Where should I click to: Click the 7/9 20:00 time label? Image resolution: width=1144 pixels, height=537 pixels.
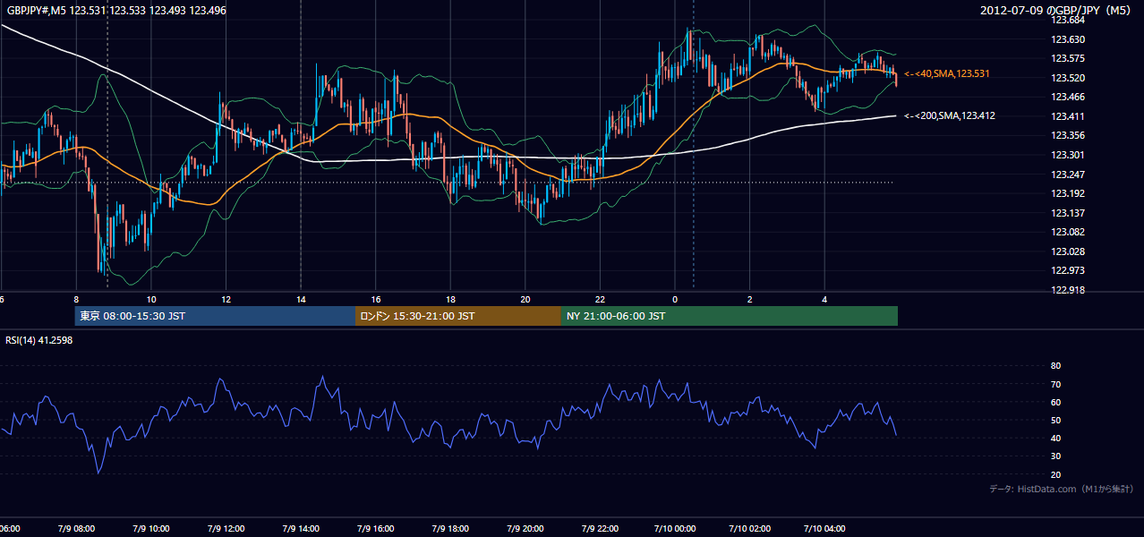[x=525, y=528]
